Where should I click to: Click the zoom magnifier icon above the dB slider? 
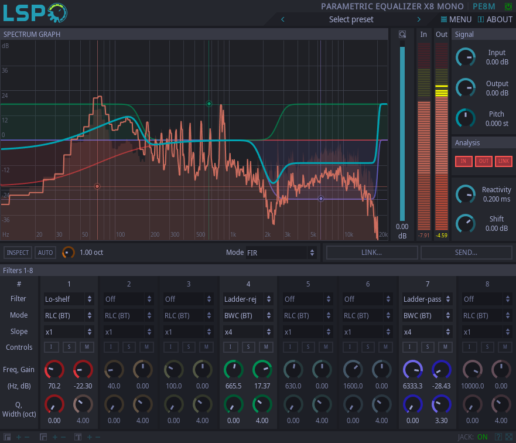point(402,35)
